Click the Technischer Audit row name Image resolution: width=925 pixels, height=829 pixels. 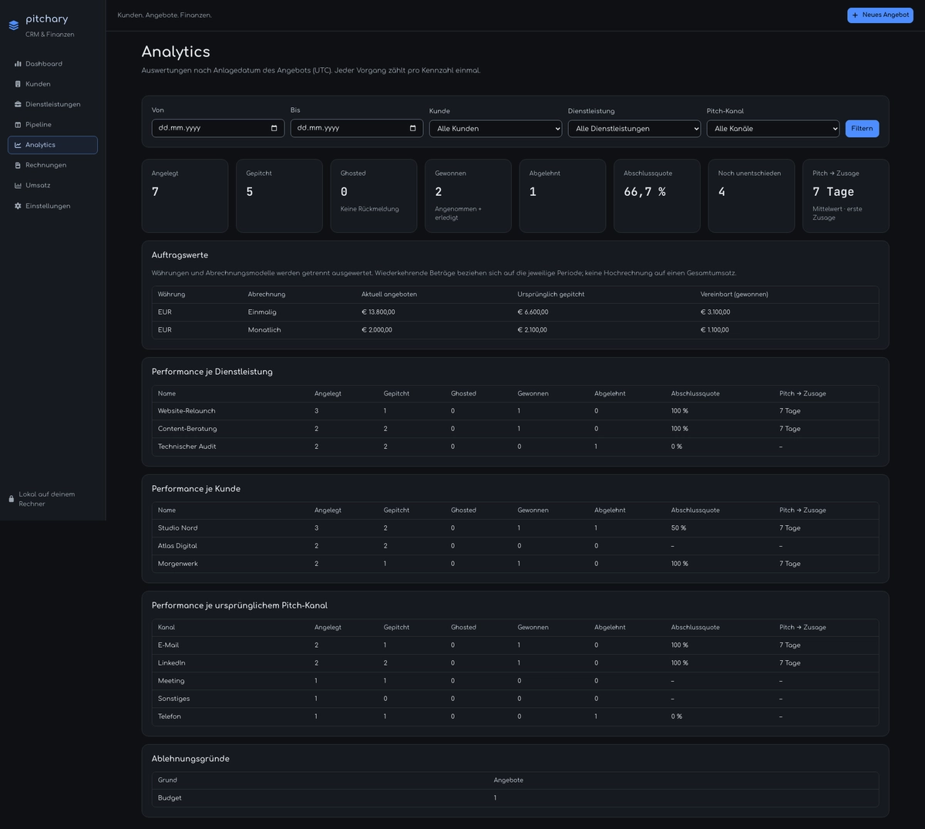click(187, 447)
